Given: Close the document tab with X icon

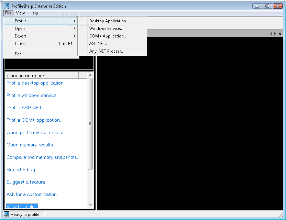Looking at the screenshot, I should (x=280, y=34).
